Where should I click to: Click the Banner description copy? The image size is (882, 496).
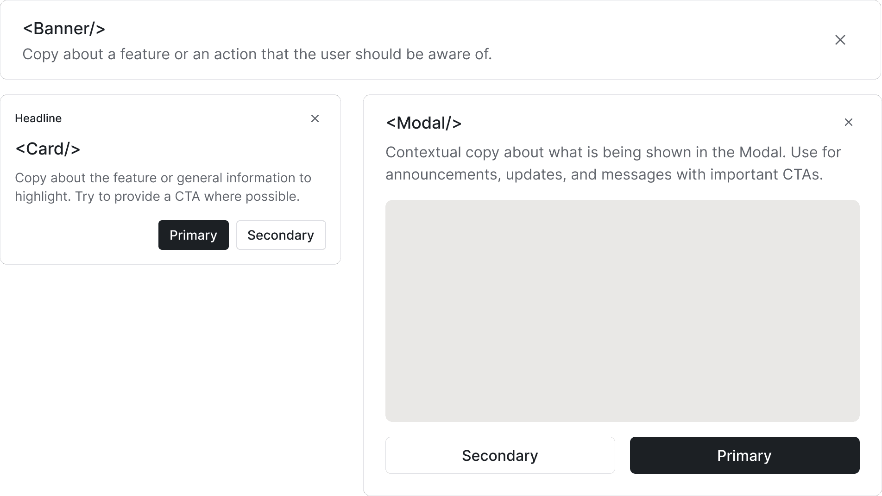257,54
